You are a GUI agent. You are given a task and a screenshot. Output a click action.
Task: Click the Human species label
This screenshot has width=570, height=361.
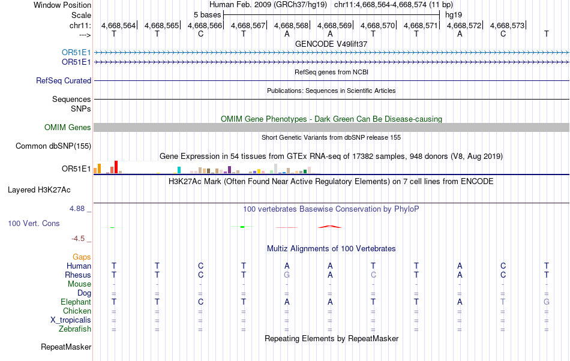79,266
